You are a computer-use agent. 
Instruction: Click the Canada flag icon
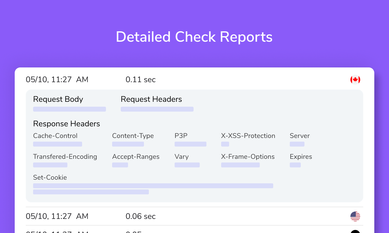pos(355,80)
